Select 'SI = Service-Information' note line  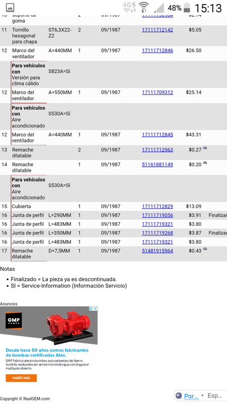pos(69,286)
